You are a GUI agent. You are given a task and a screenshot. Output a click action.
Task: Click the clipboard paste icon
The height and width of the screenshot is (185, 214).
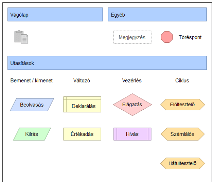[x=21, y=37]
